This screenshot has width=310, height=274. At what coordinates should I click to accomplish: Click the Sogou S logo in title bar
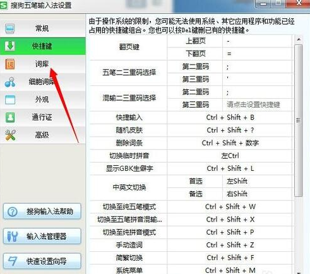[4, 5]
